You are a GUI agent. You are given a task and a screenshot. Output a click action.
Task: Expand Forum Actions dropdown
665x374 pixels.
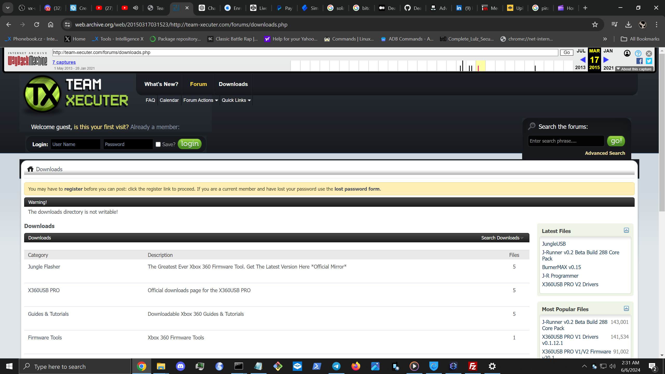(201, 100)
